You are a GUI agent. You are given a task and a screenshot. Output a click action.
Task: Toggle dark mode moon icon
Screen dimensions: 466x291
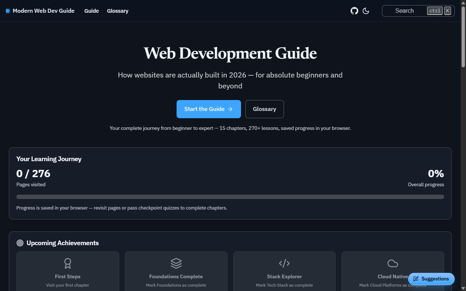(366, 11)
